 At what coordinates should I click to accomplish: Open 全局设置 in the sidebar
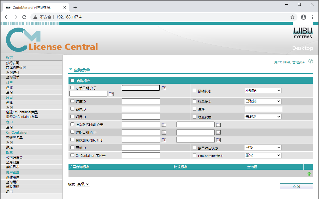coord(13,162)
